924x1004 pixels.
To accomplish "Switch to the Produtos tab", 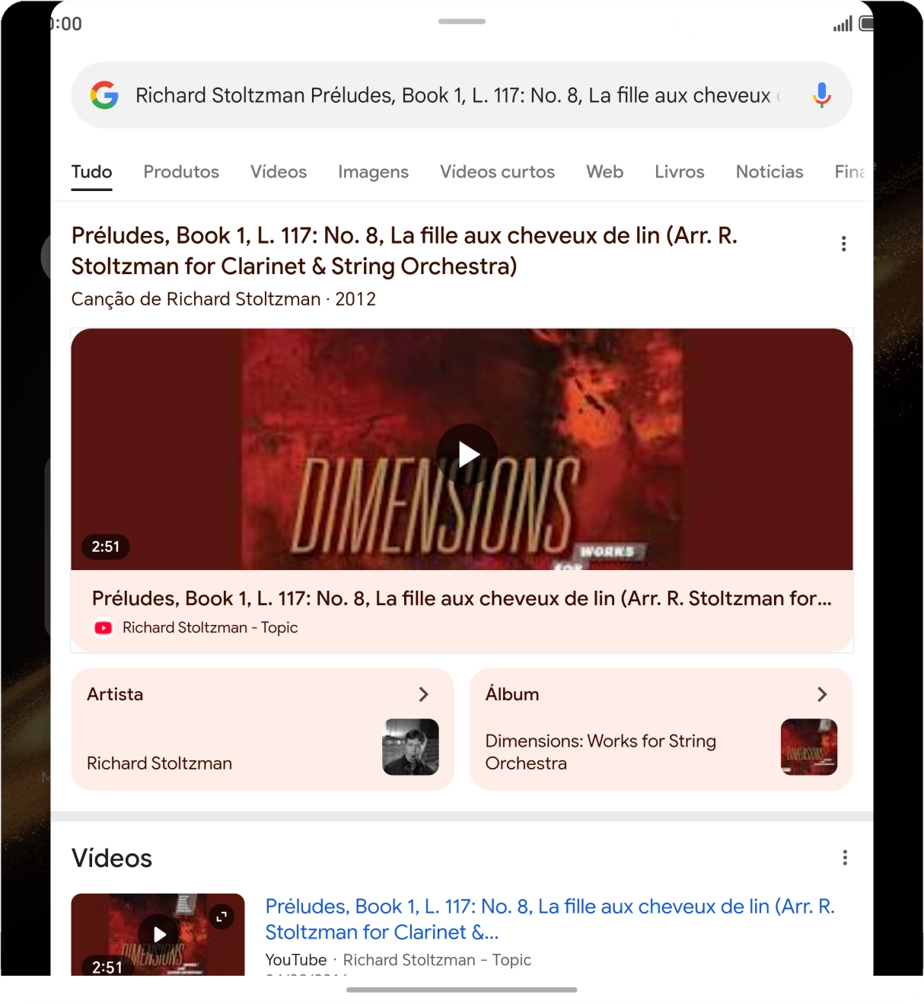I will (x=181, y=172).
